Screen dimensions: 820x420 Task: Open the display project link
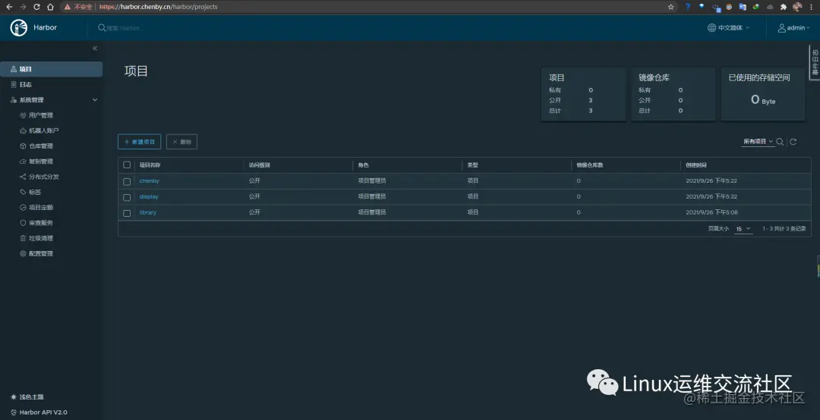[149, 196]
